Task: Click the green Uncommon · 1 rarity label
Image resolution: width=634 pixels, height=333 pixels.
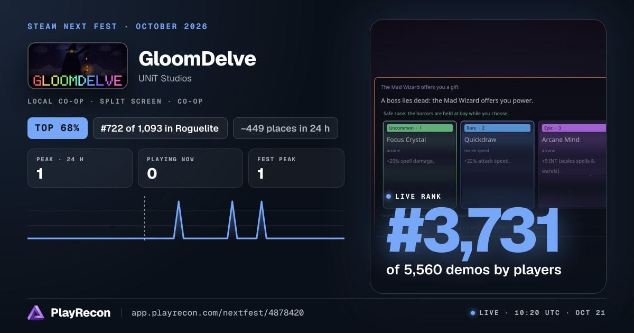Action: [x=420, y=128]
